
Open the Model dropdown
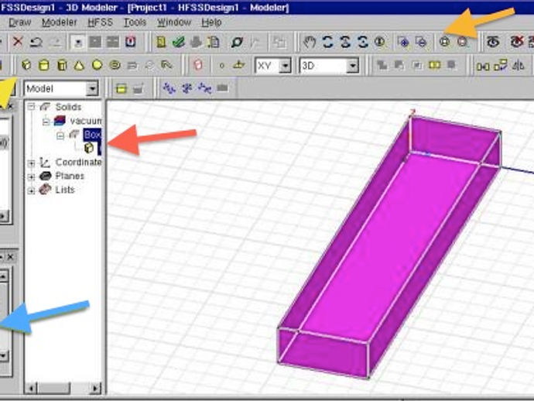point(92,89)
